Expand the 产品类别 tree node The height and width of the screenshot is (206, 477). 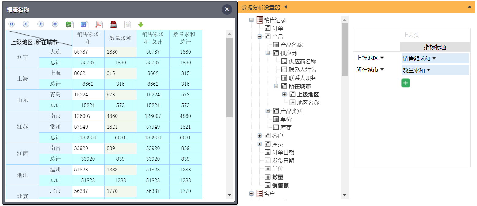click(x=268, y=111)
